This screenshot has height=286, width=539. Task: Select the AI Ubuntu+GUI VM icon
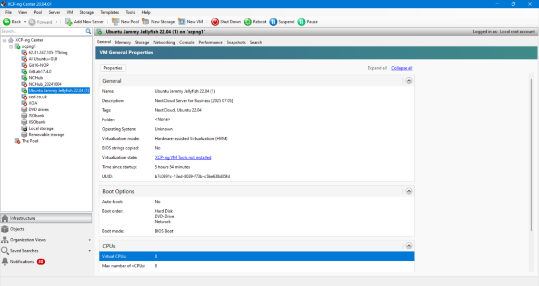[x=24, y=59]
